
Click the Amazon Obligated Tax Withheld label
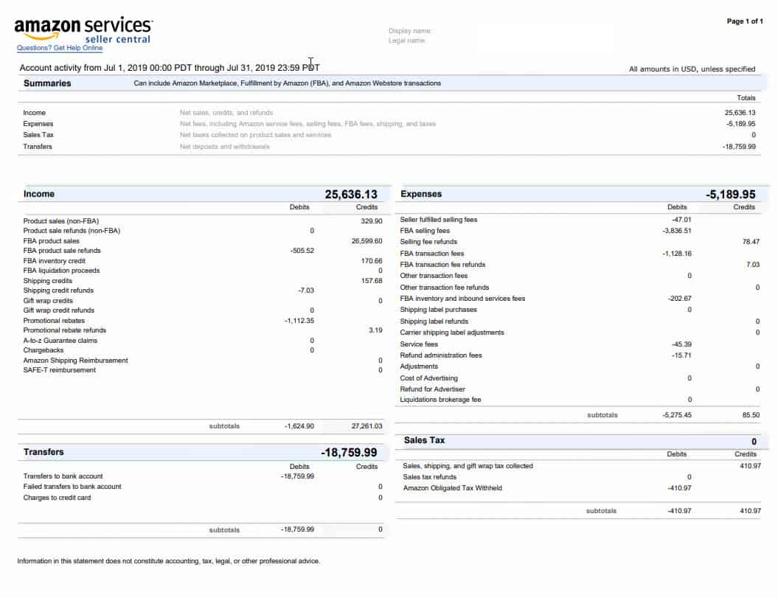click(452, 488)
